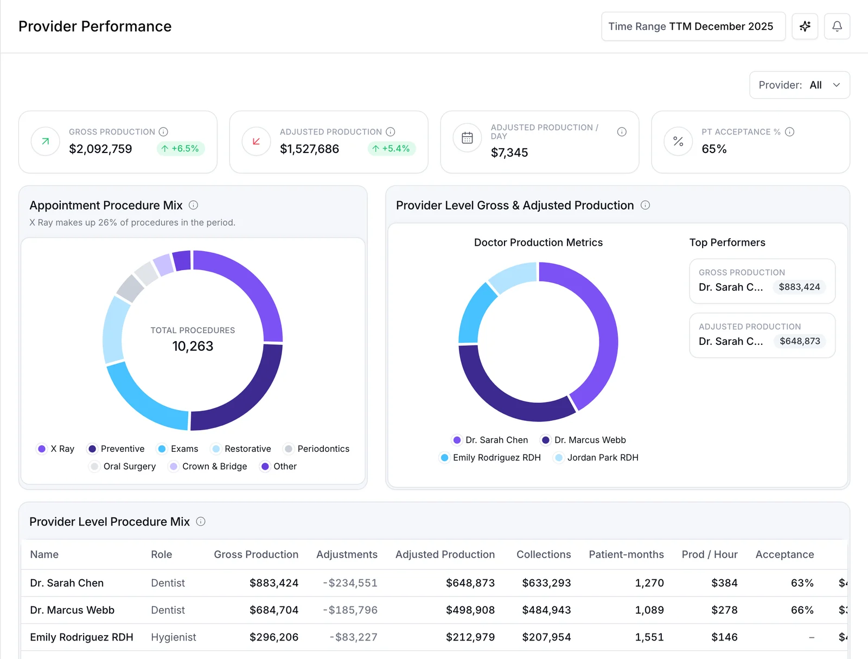Open Provider Level Procedure Mix info icon

tap(201, 521)
